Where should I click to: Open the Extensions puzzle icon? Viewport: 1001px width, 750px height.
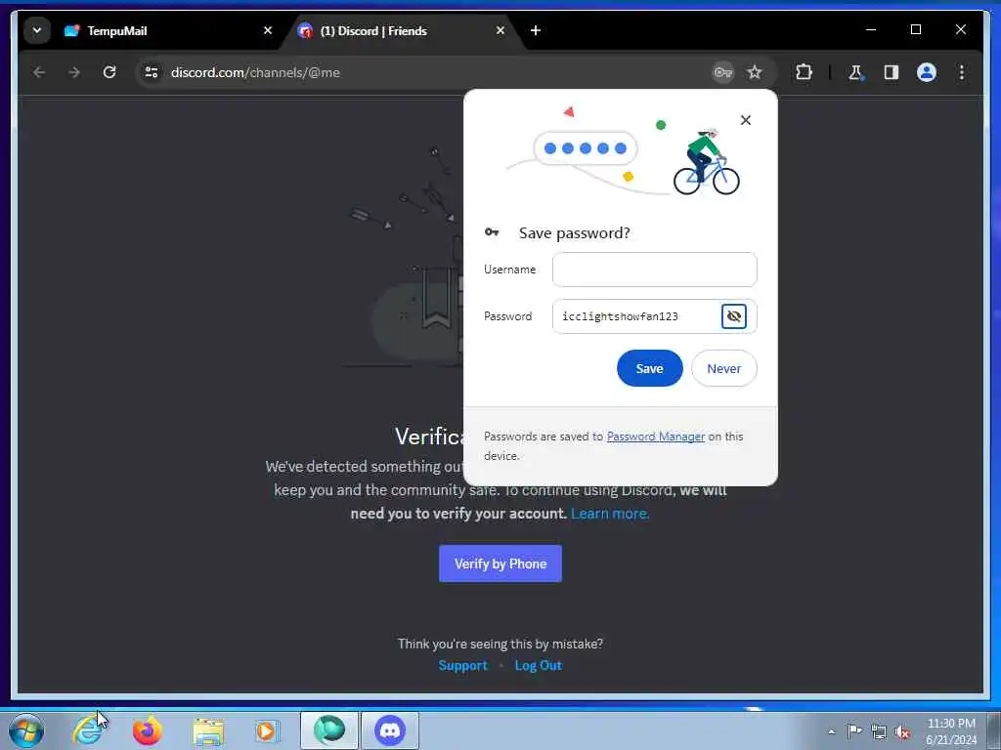coord(804,72)
